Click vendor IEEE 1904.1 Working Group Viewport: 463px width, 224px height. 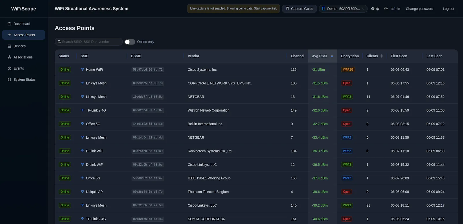(x=209, y=178)
